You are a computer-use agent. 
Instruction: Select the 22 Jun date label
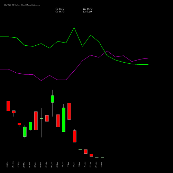point(91,165)
